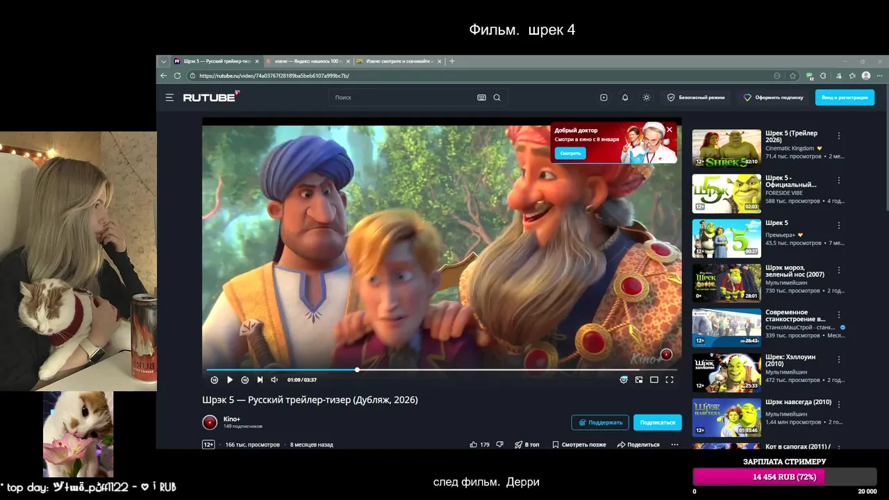
Task: Open the browser profile avatar
Action: (x=866, y=76)
